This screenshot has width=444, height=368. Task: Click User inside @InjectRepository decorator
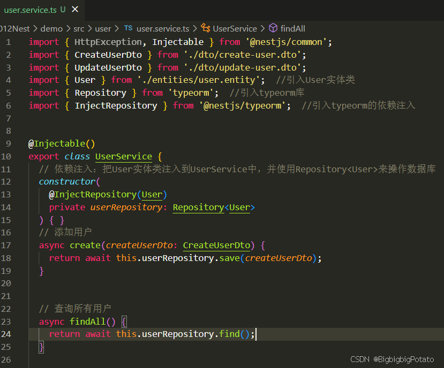152,195
